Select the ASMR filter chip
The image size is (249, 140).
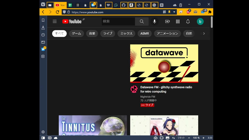(x=144, y=33)
